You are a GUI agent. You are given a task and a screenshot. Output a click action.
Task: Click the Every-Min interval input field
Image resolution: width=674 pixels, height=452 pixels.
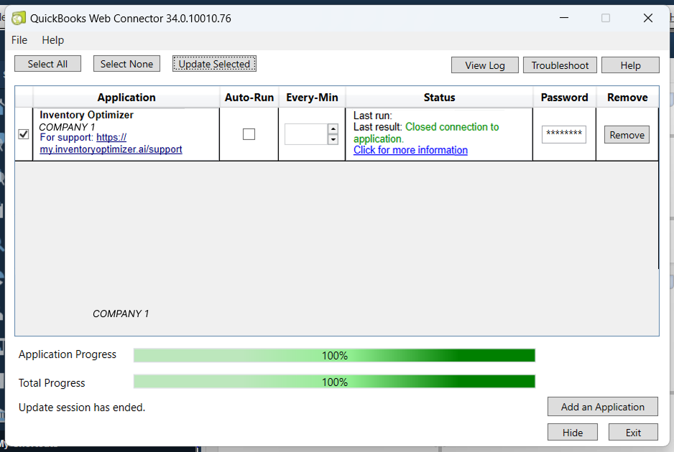[x=306, y=134]
